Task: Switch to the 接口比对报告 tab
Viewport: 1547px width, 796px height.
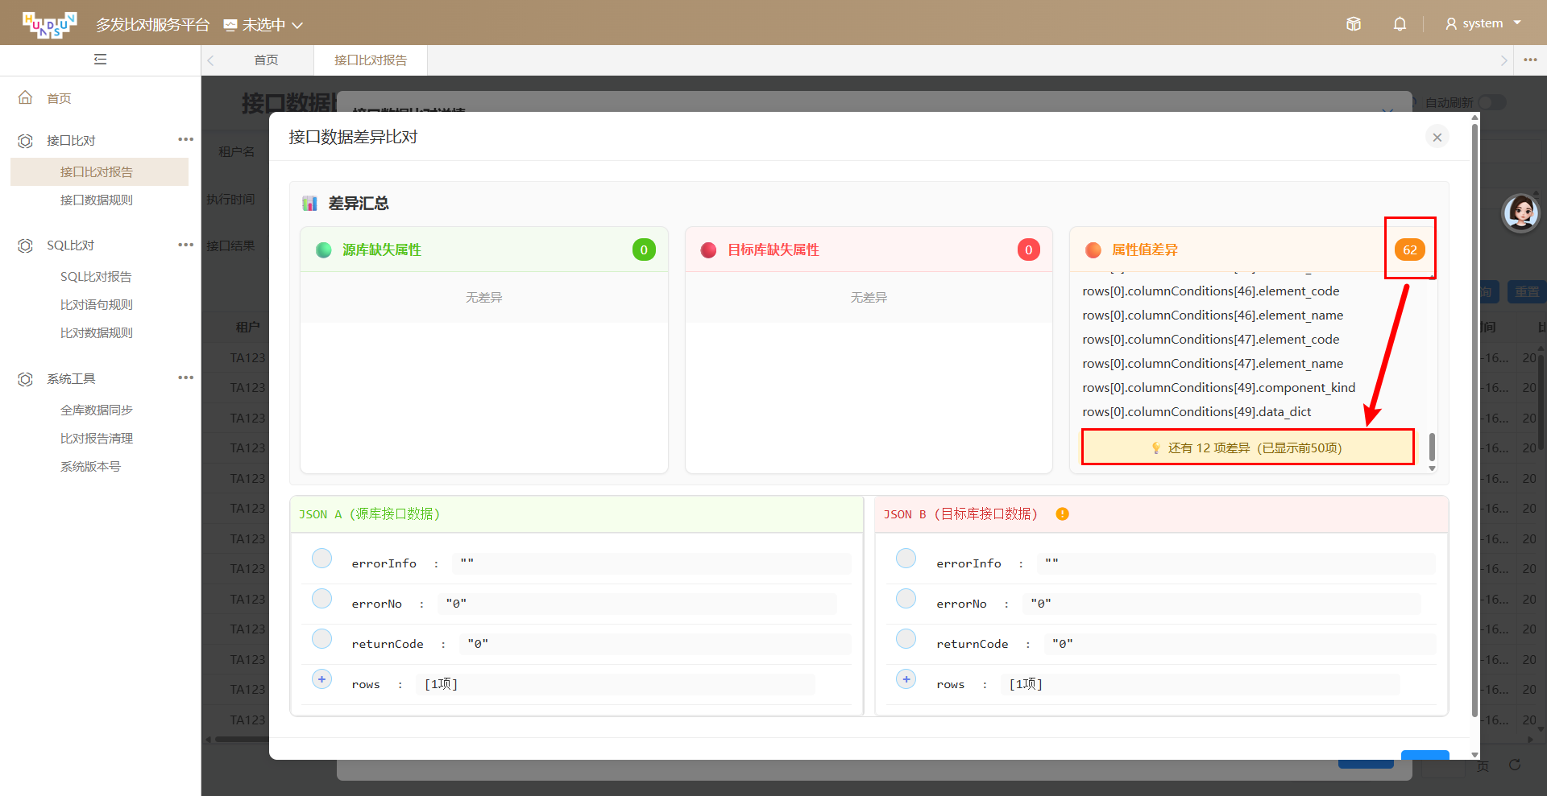Action: [371, 60]
